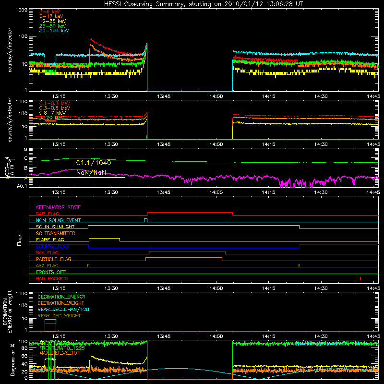Select the ATTENUATOR_STATE flag label
This screenshot has height=384, width=384.
point(58,207)
